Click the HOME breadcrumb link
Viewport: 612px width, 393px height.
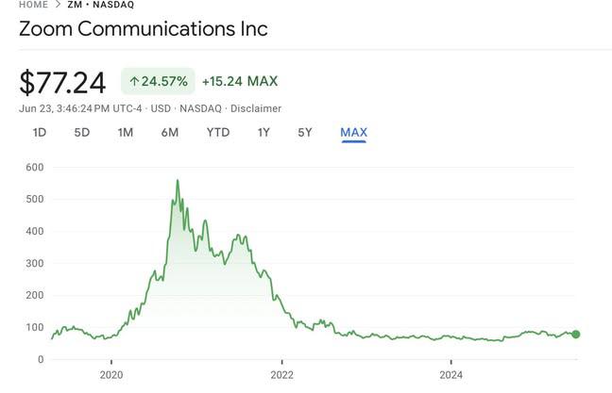coord(35,4)
